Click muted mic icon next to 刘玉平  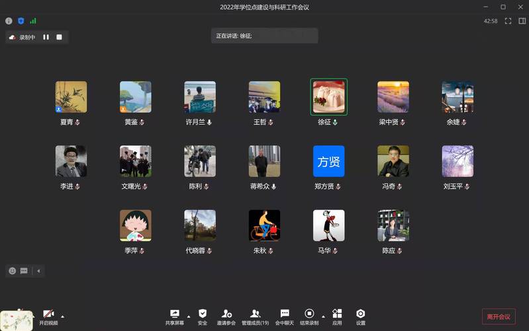467,186
